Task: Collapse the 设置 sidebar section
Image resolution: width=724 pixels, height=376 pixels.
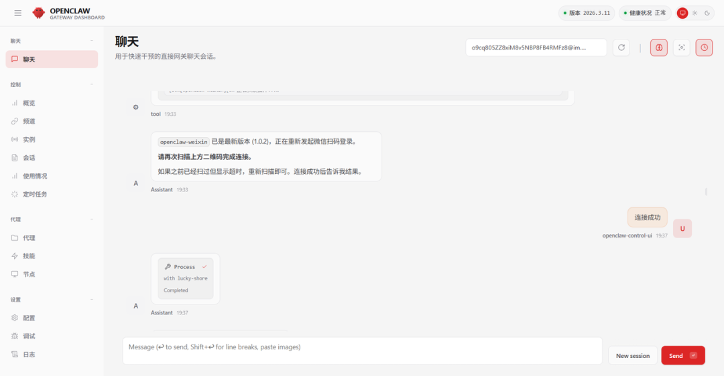Action: point(92,299)
